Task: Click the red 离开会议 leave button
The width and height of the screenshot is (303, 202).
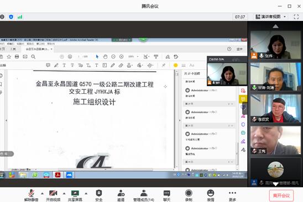Action: click(x=281, y=195)
